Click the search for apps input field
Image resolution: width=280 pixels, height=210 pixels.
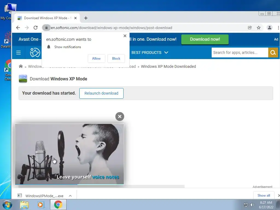(240, 52)
